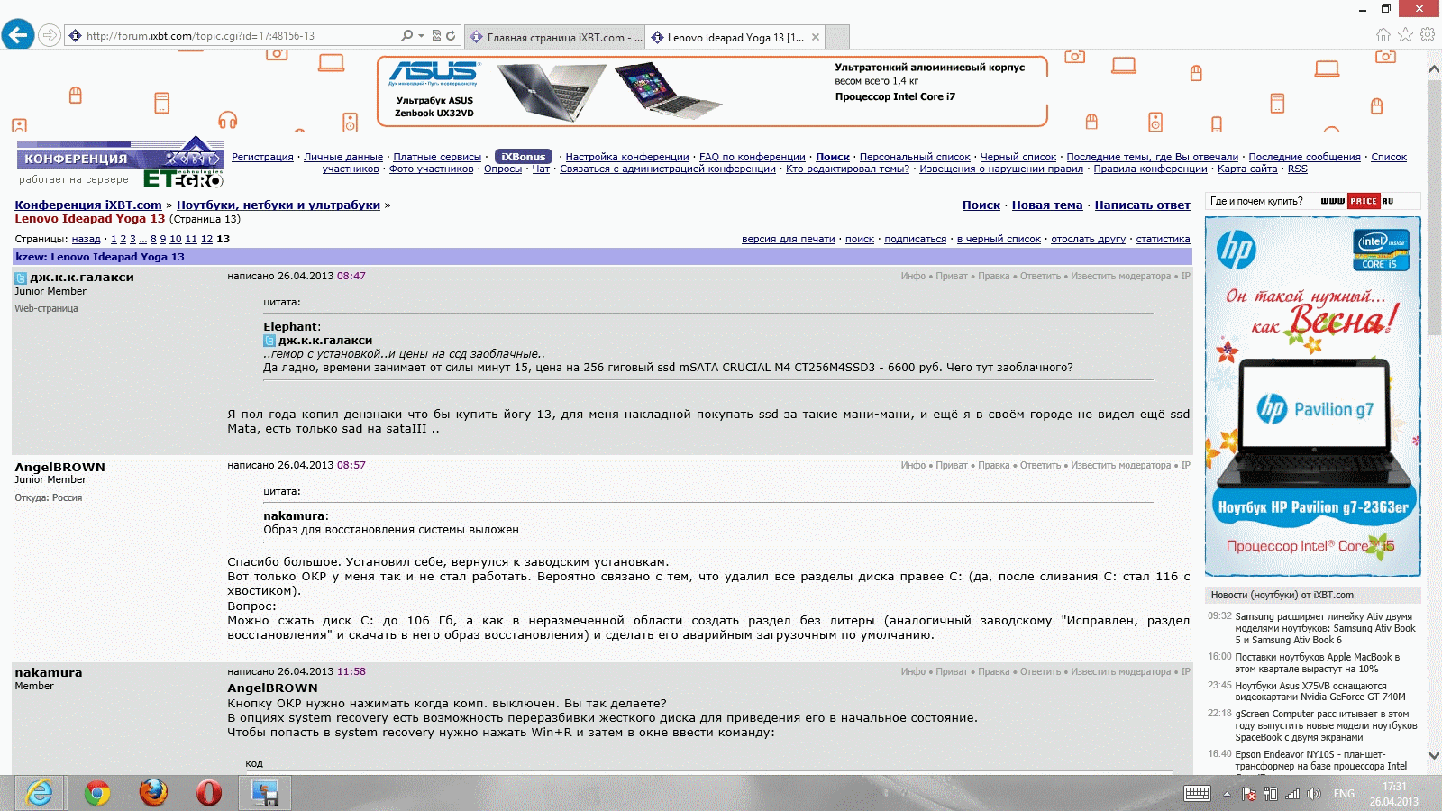
Task: Open the browser Home icon
Action: click(x=1383, y=35)
